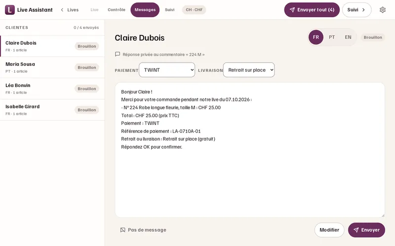Select client Claire Dubois in list
The width and height of the screenshot is (395, 246).
(52, 46)
